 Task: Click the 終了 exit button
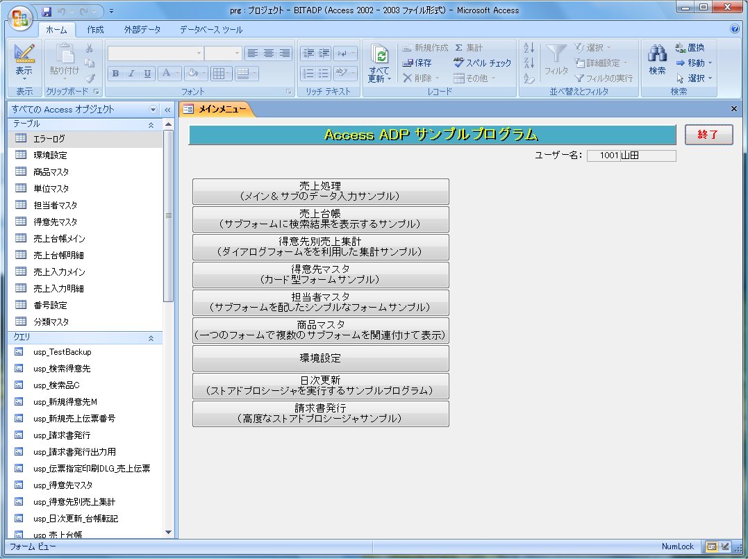(708, 135)
